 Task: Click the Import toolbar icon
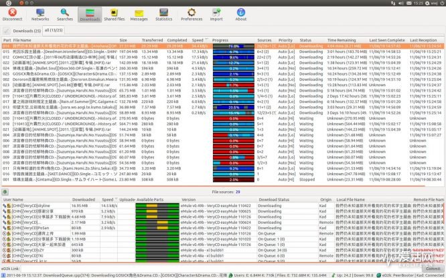[216, 15]
